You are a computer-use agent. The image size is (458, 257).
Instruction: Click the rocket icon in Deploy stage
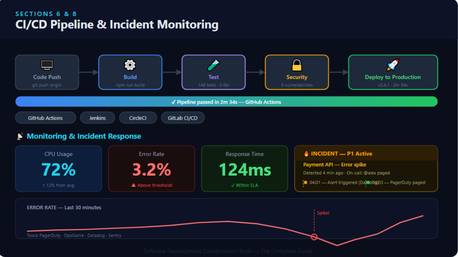393,65
